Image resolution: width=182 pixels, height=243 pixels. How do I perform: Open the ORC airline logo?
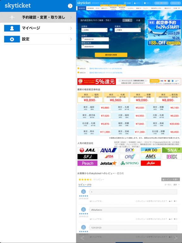[x=130, y=157]
